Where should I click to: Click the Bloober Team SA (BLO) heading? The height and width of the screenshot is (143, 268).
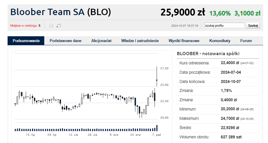(61, 12)
